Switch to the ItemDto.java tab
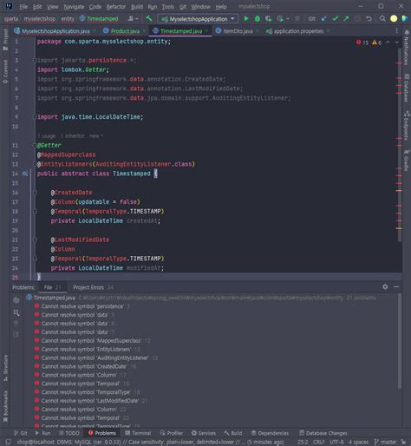Image resolution: width=411 pixels, height=446 pixels. click(238, 31)
